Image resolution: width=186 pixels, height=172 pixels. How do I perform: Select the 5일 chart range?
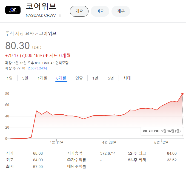click(x=25, y=78)
